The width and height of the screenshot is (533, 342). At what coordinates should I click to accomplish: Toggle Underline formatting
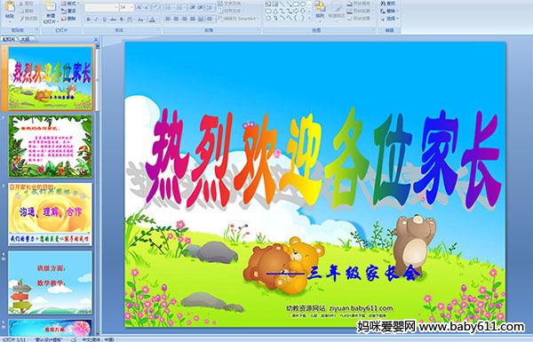pos(104,20)
